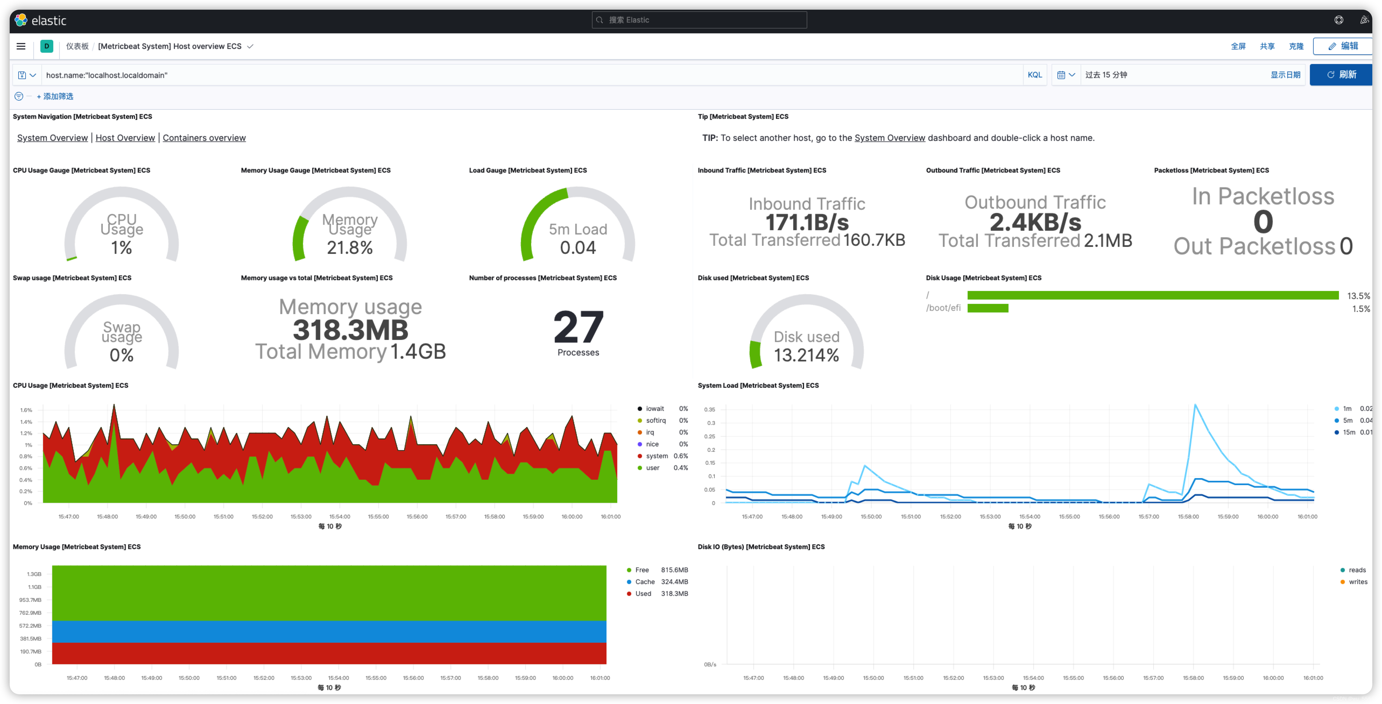Viewport: 1382px width, 704px height.
Task: Toggle the Cache series in Memory legend
Action: [x=644, y=582]
